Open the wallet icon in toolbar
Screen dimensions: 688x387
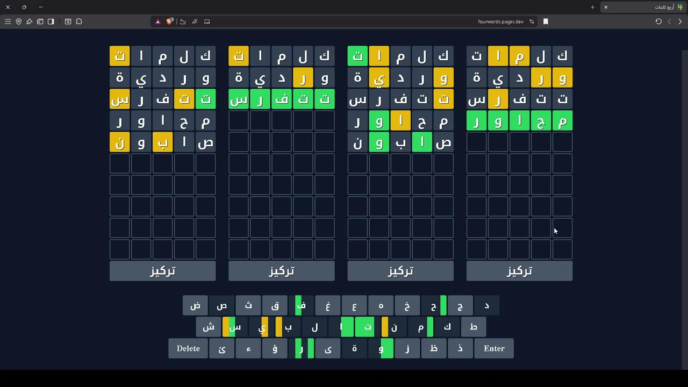[x=40, y=21]
